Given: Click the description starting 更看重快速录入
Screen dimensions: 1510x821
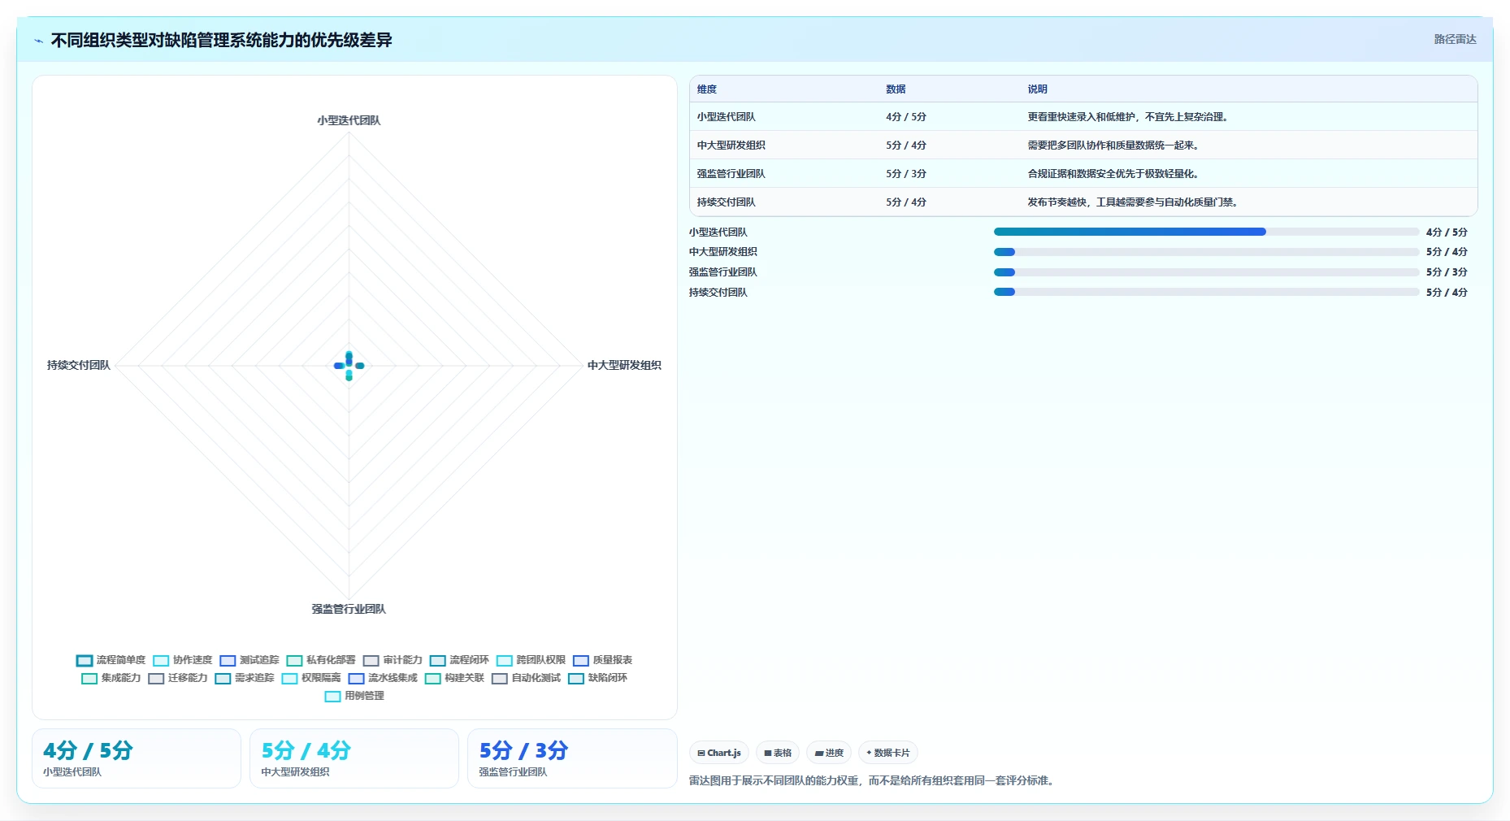Looking at the screenshot, I should [x=1129, y=117].
